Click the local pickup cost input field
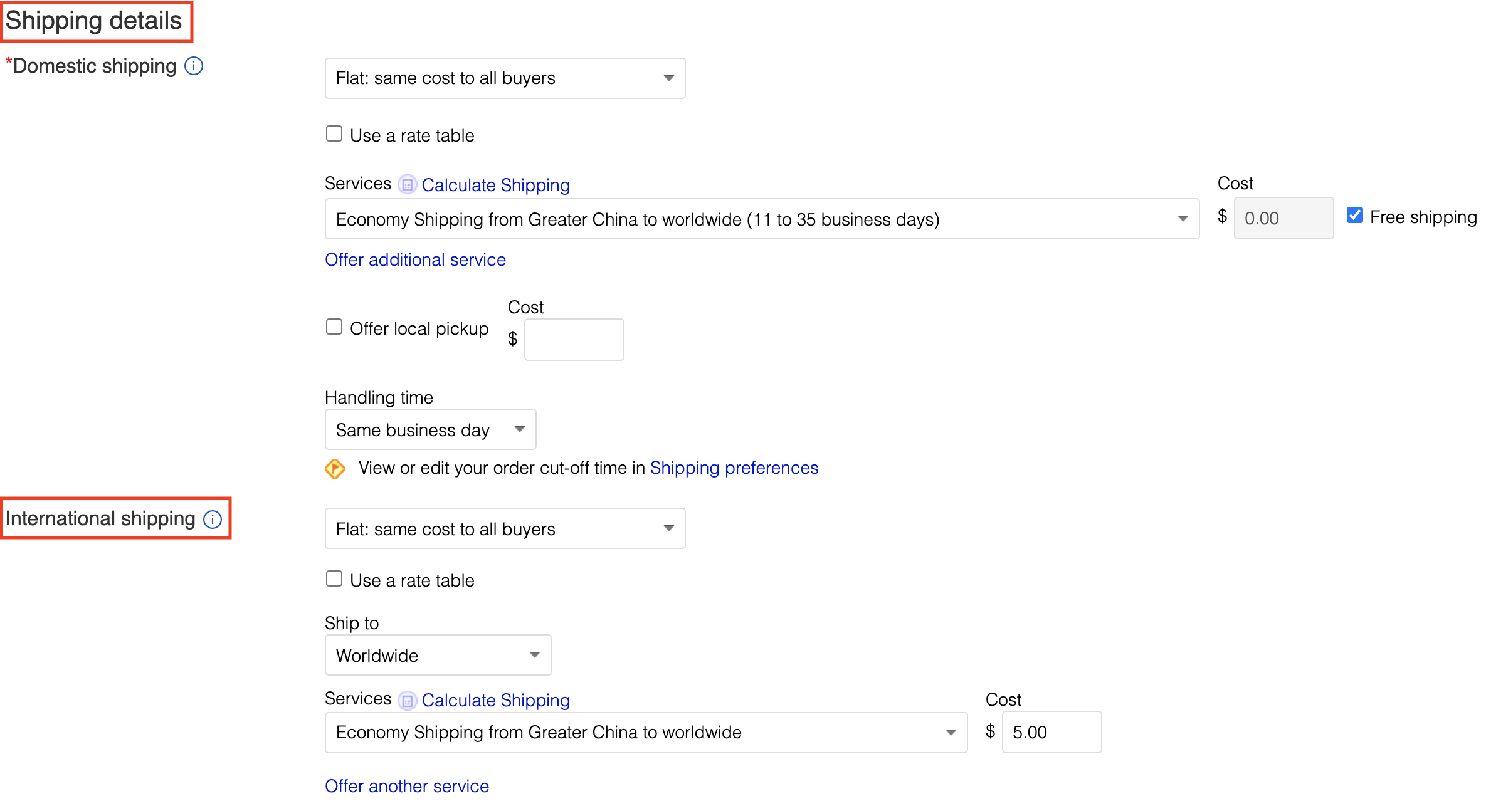 (574, 340)
